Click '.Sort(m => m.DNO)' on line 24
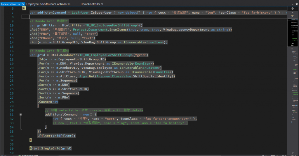This screenshot has height=156, width=299. 53,85
